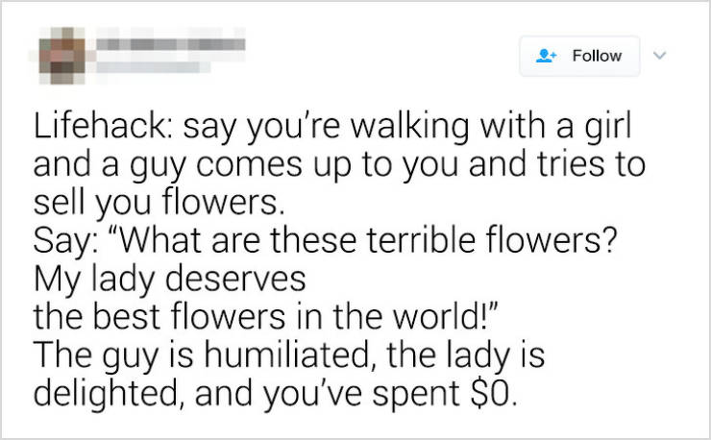The width and height of the screenshot is (711, 440).
Task: Expand the chevron menu beside Follow
Action: click(660, 56)
